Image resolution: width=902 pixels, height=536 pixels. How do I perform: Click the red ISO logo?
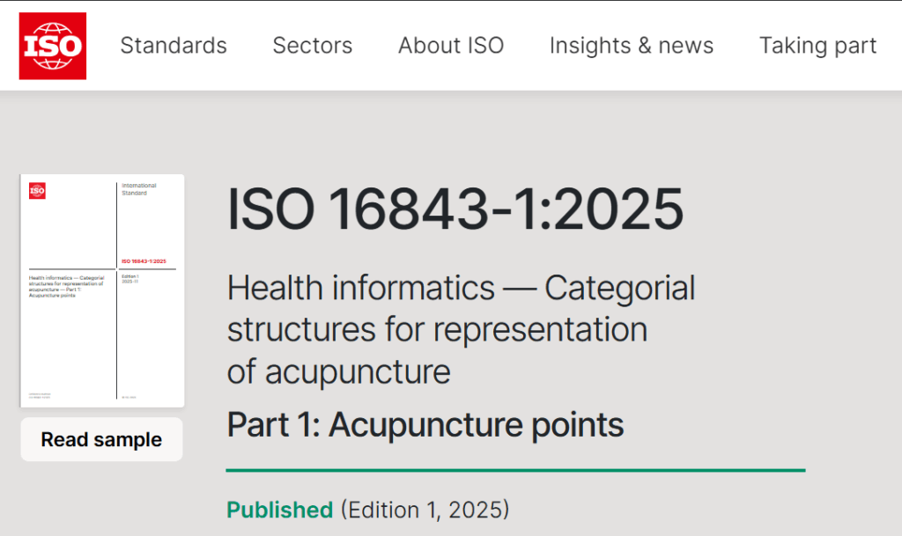click(x=53, y=46)
